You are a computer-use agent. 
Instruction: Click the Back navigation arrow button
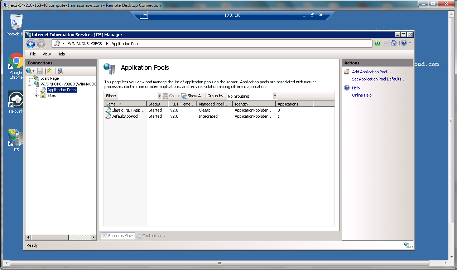coord(31,44)
